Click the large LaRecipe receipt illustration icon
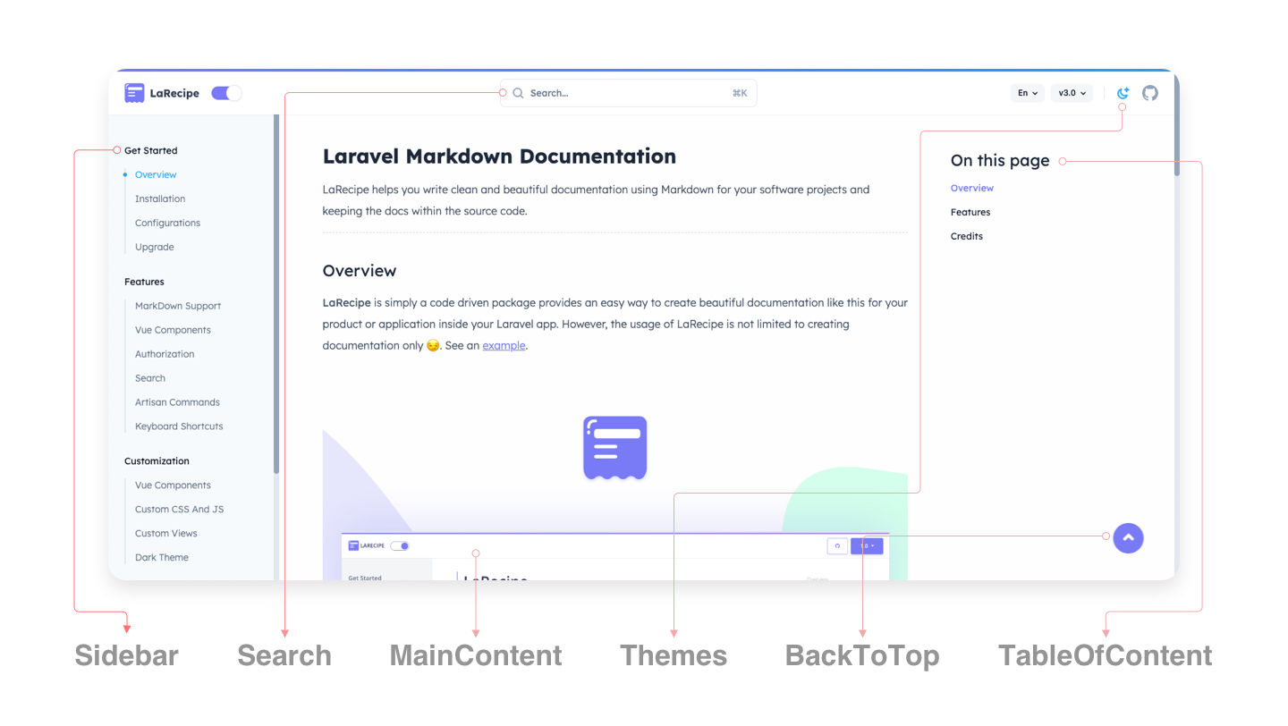 point(615,448)
